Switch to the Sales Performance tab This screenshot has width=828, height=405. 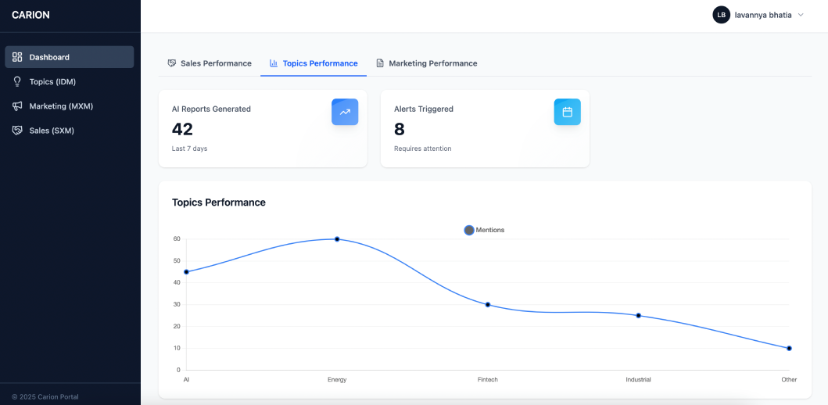pyautogui.click(x=210, y=63)
